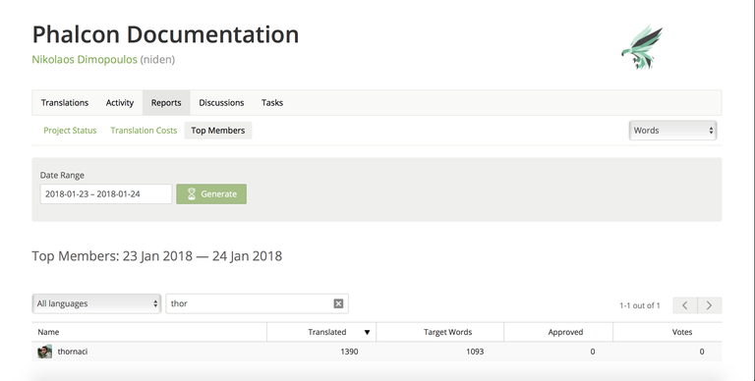Open the All languages dropdown
755x381 pixels.
[96, 303]
